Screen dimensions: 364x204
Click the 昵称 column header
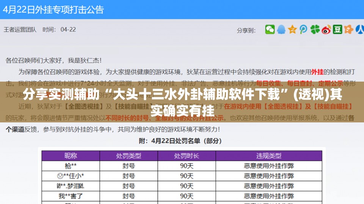[x=71, y=156]
